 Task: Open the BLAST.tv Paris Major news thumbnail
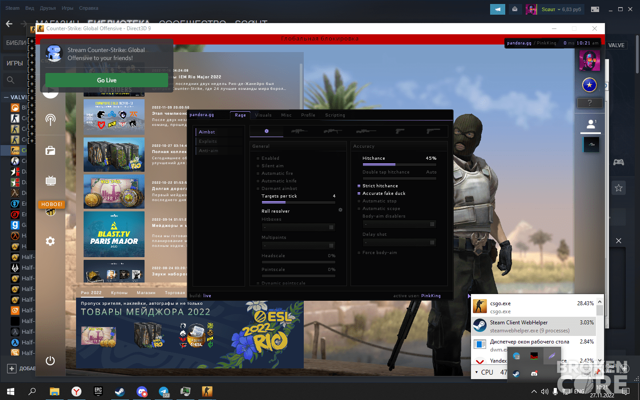pos(114,234)
